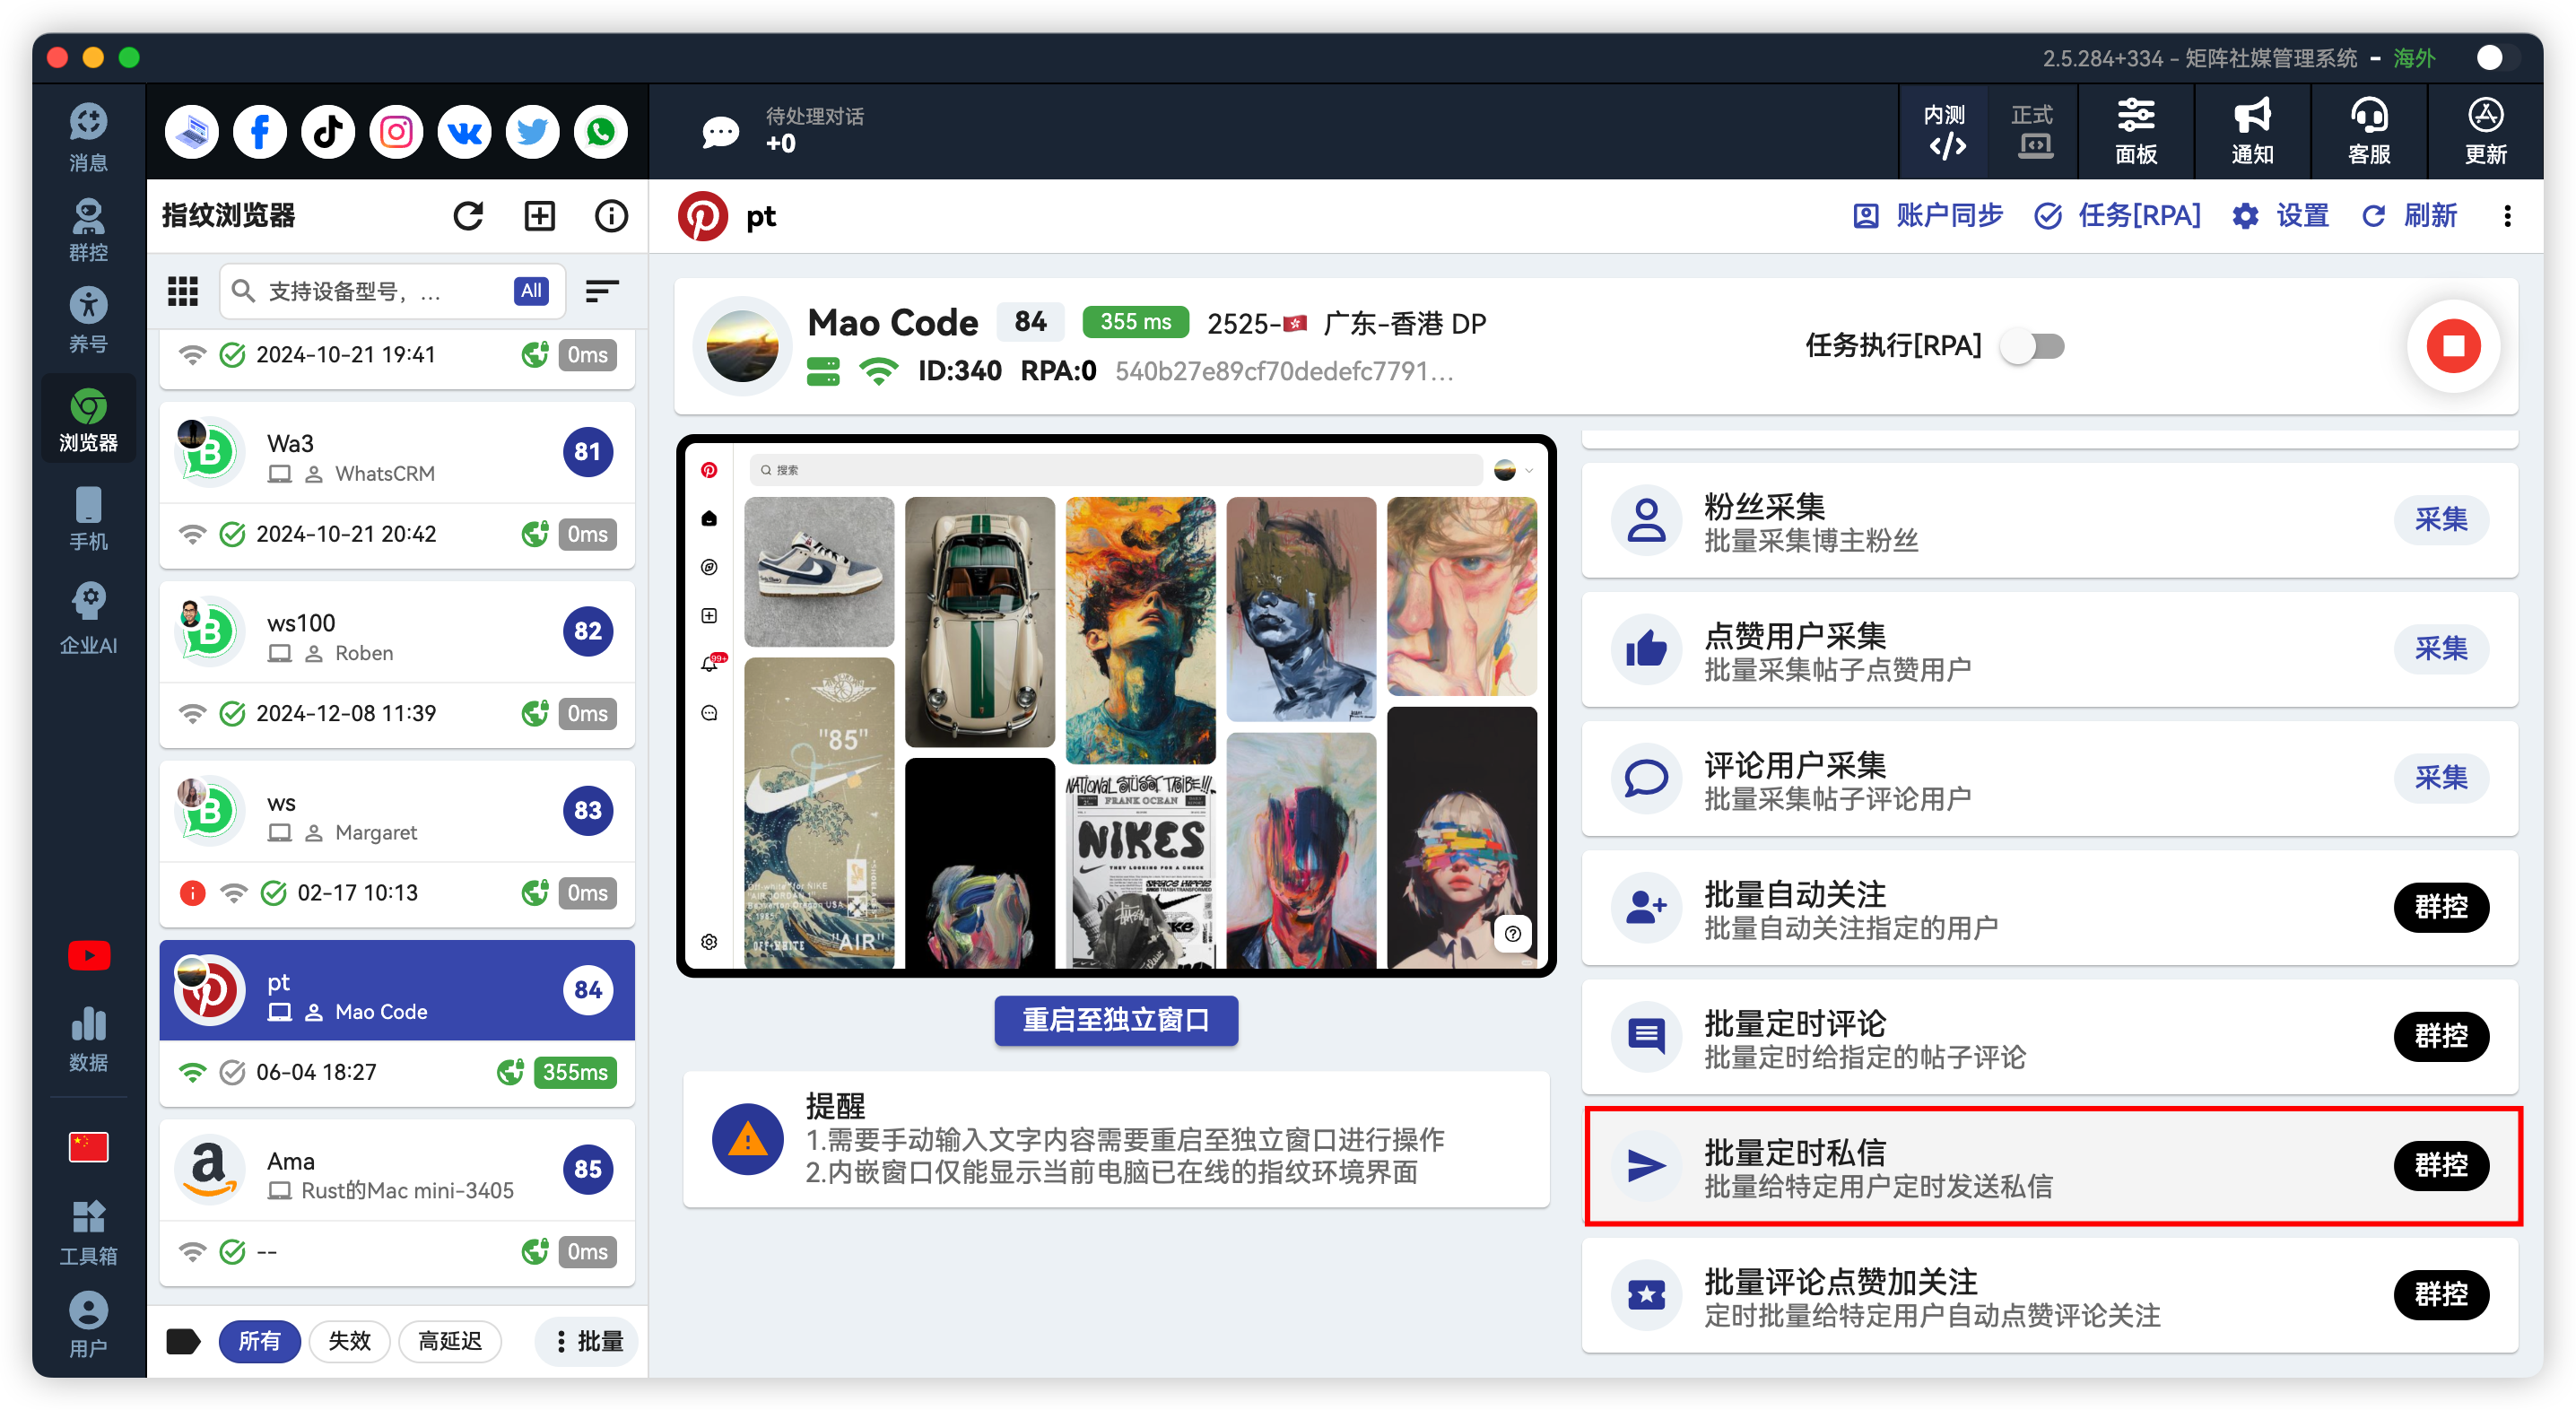
Task: Refresh the fingerprint browser list
Action: (x=468, y=216)
